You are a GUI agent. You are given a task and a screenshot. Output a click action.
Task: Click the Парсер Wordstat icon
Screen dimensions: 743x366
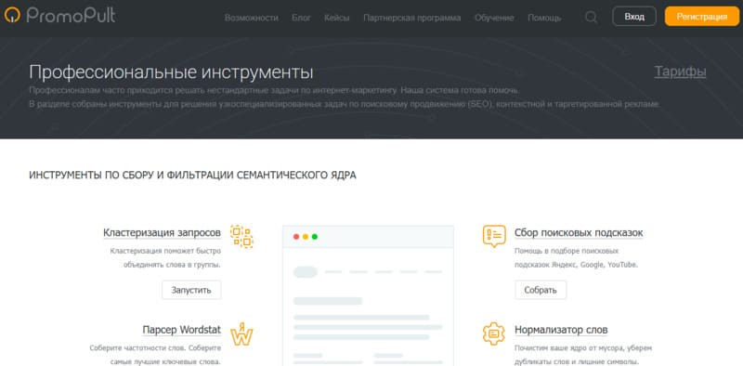tap(241, 333)
